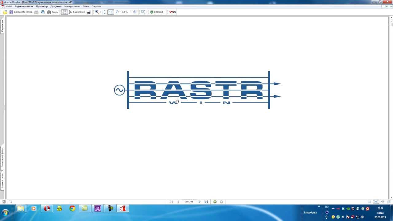Go to first page button

coord(171,202)
